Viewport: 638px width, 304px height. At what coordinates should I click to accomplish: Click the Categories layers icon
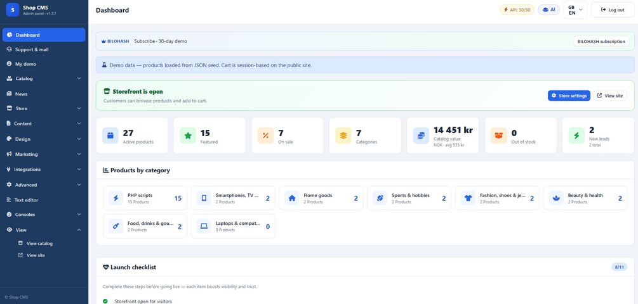point(343,136)
